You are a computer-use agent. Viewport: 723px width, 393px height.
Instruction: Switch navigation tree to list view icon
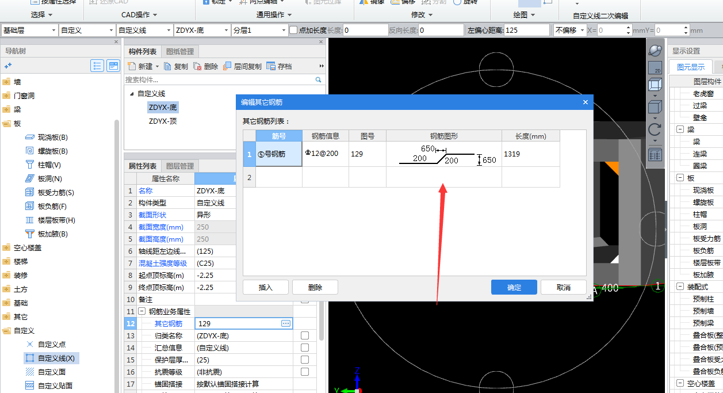click(97, 66)
